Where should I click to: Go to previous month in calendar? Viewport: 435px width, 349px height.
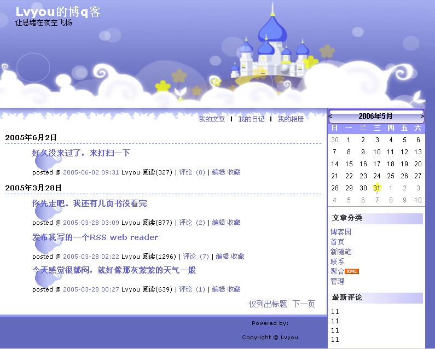(x=330, y=117)
